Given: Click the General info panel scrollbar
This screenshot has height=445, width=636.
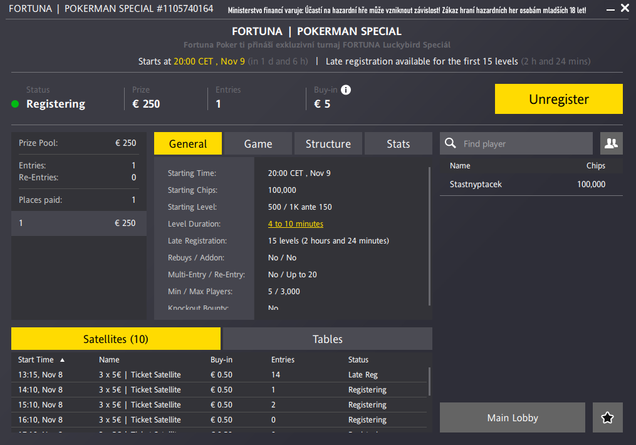Looking at the screenshot, I should 429,236.
